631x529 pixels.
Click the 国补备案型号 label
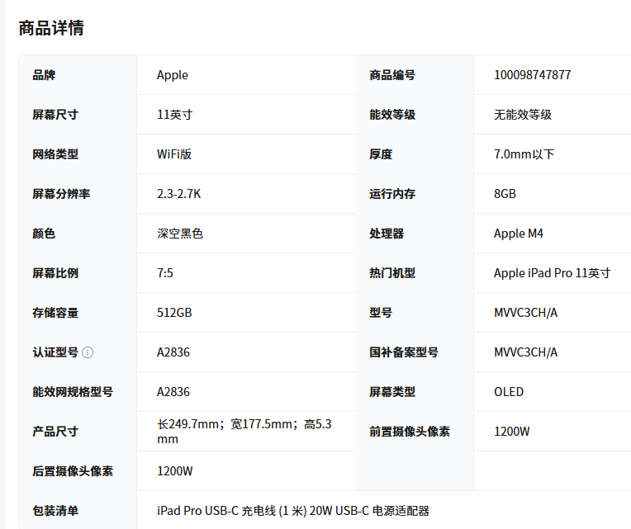[404, 352]
